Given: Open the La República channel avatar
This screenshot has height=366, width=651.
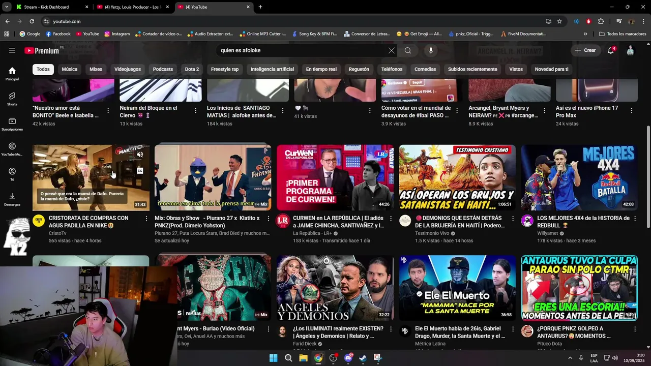Looking at the screenshot, I should point(283,221).
